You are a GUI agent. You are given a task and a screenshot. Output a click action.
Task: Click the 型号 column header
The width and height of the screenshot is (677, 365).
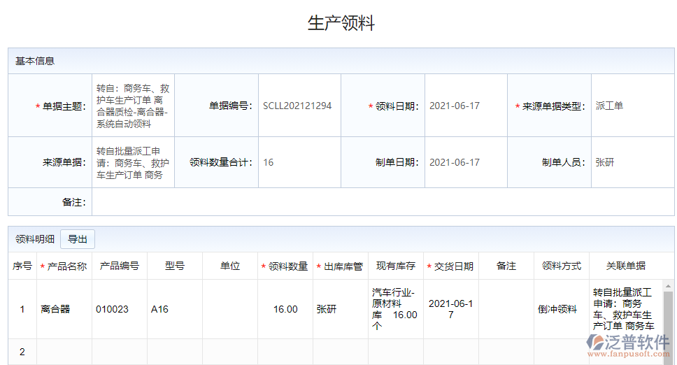174,266
